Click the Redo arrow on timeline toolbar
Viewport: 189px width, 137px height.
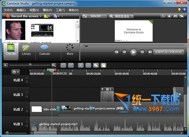pyautogui.click(x=71, y=65)
